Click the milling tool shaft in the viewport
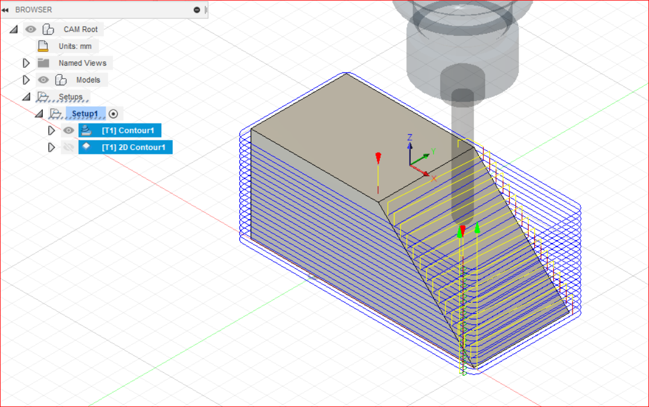This screenshot has height=407, width=649. pos(462,157)
